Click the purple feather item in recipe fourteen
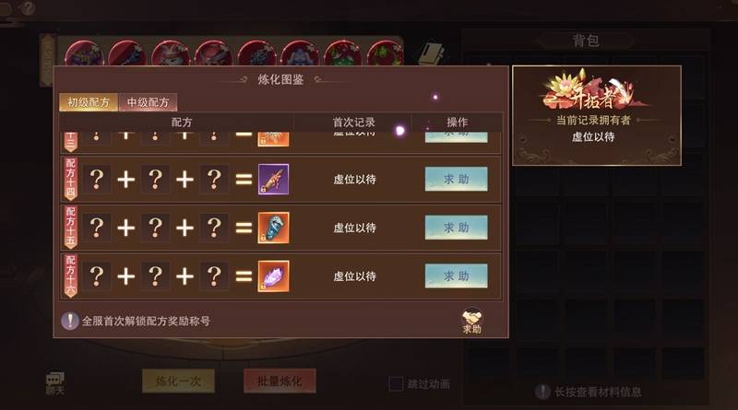Screen dimensions: 738x410 (x=273, y=179)
